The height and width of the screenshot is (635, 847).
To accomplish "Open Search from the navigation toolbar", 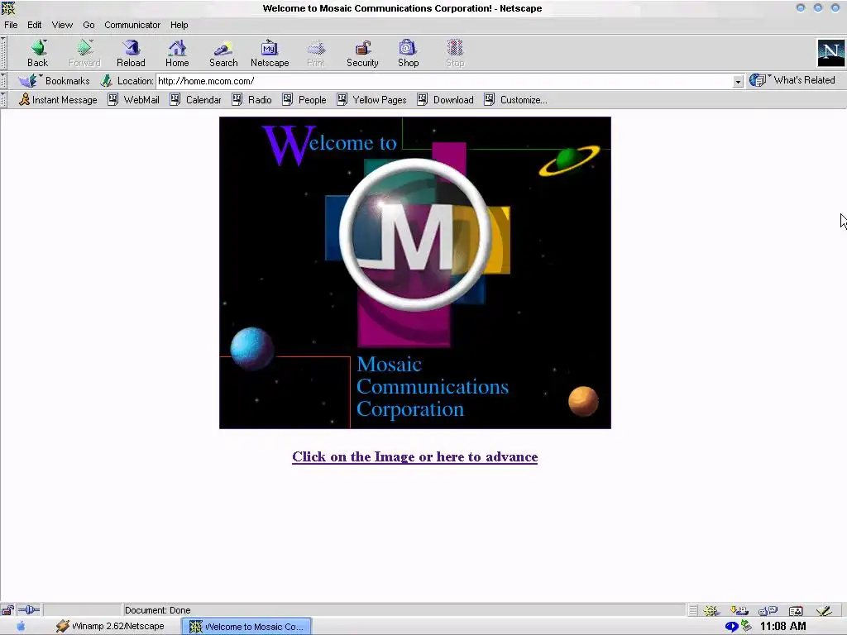I will [x=223, y=53].
